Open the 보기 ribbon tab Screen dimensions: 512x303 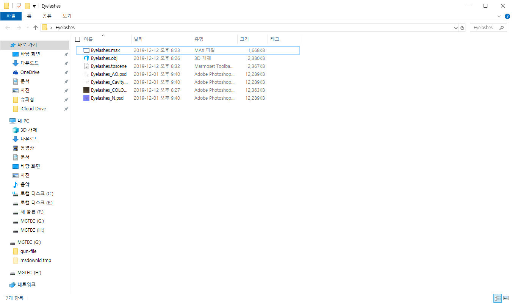tap(67, 16)
